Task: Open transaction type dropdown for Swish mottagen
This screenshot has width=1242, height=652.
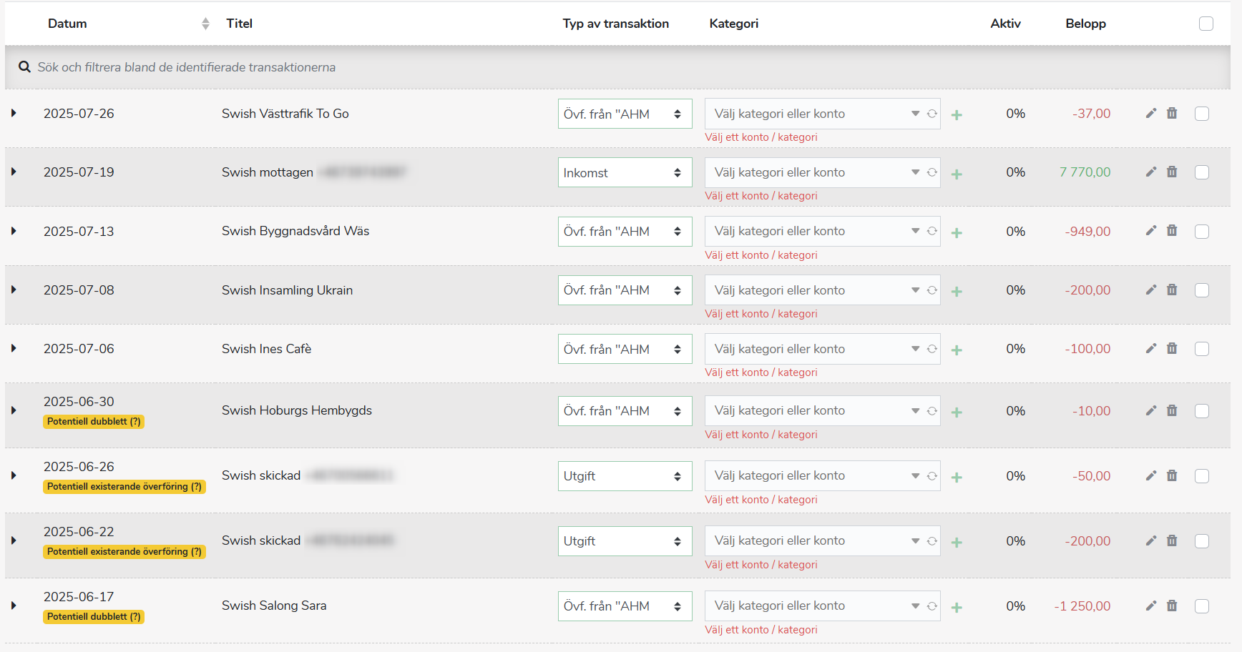Action: tap(625, 172)
